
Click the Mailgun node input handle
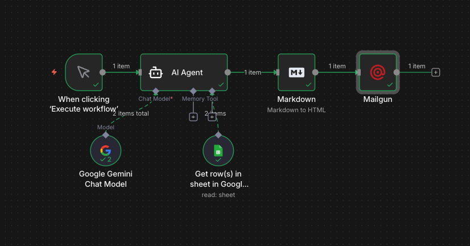pos(358,72)
